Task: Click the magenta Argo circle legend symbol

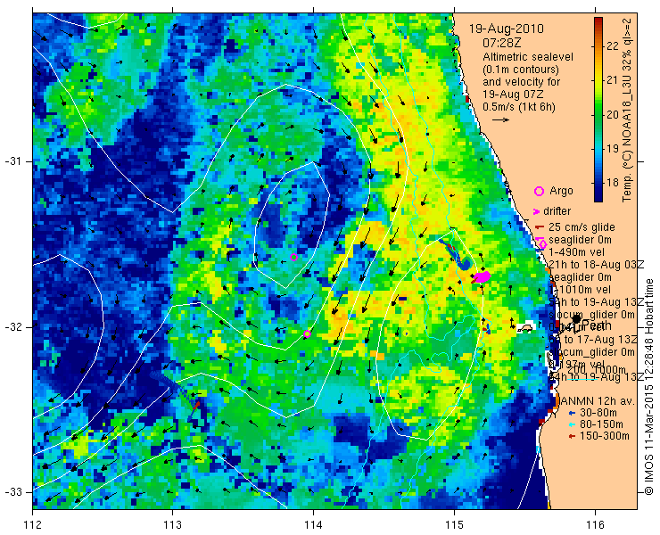Action: pyautogui.click(x=539, y=192)
